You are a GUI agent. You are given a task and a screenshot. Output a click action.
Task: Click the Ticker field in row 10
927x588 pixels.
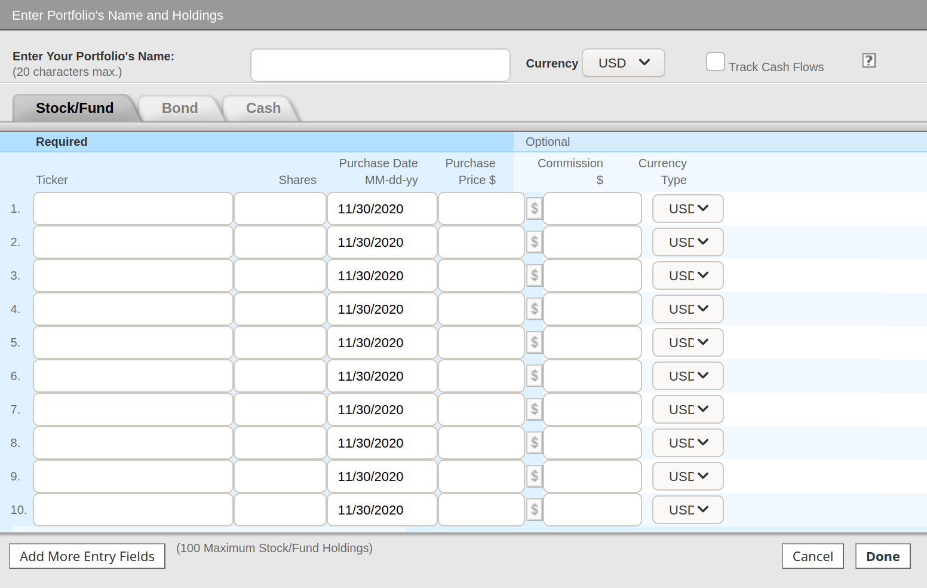(133, 510)
